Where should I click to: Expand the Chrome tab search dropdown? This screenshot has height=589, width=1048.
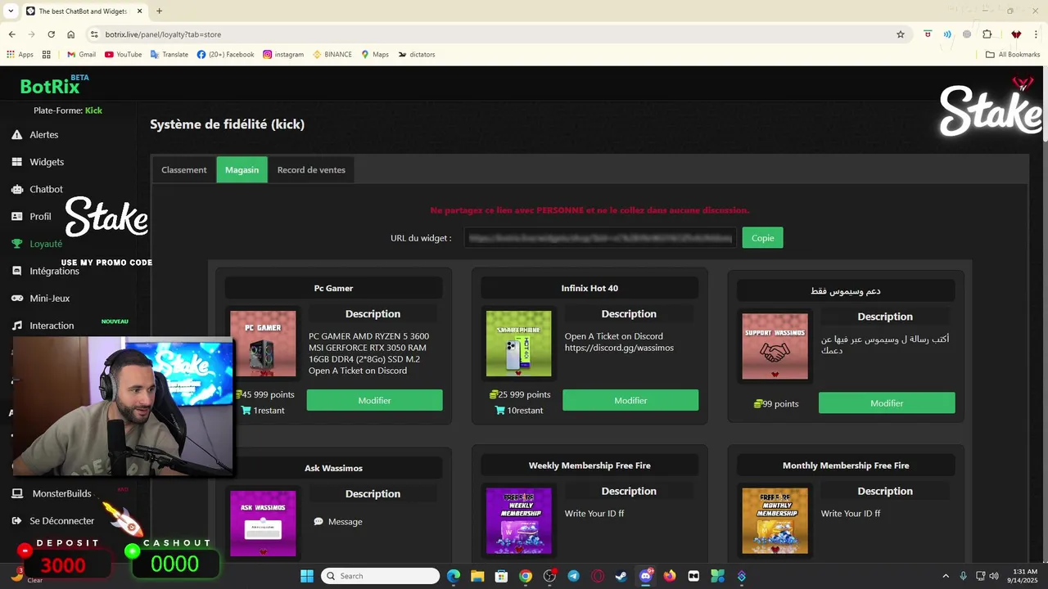tap(11, 11)
